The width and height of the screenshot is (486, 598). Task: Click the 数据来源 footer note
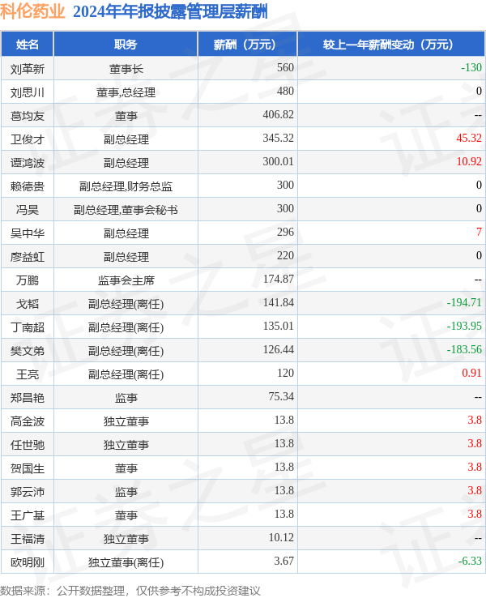pos(130,591)
